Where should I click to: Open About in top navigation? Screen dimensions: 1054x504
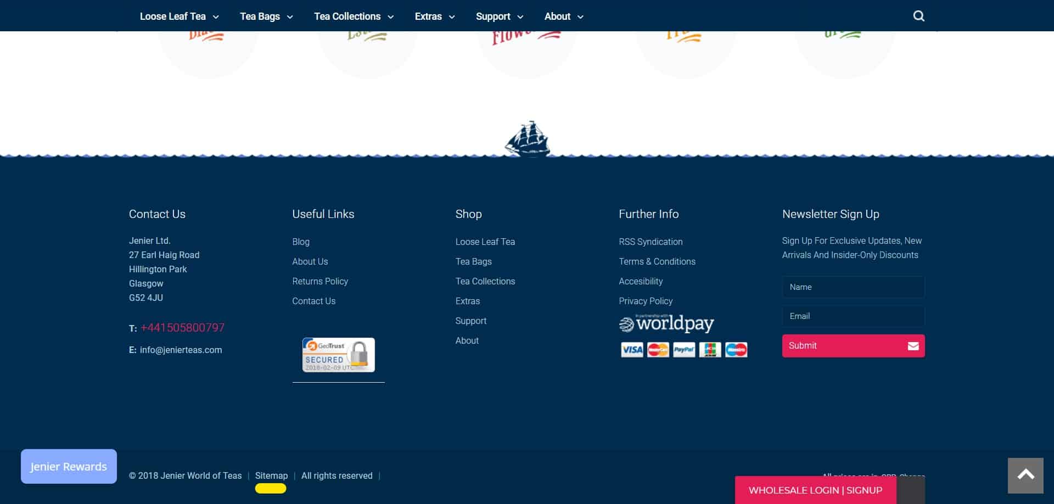tap(557, 16)
